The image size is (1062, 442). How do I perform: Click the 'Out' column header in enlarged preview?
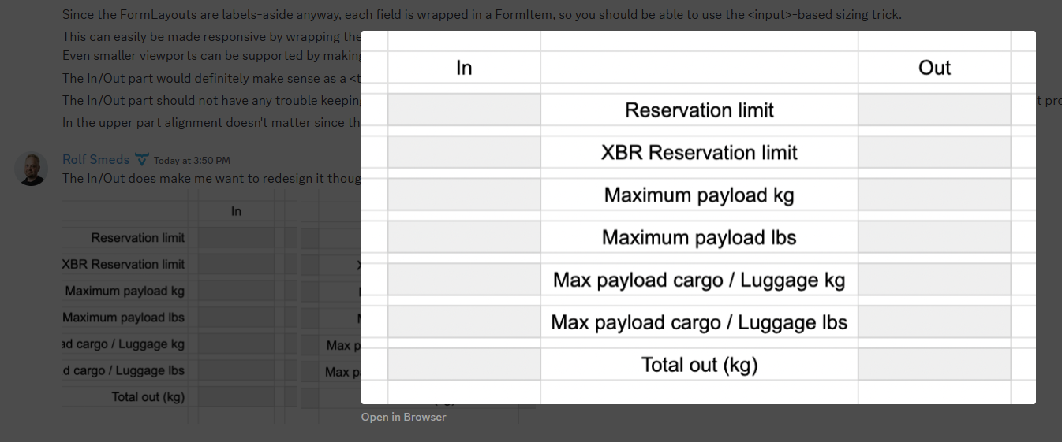click(x=934, y=68)
